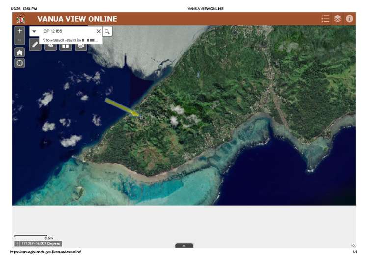Click the 1/9/26, 12:54 PM print timestamp
This screenshot has width=368, height=260.
click(24, 9)
